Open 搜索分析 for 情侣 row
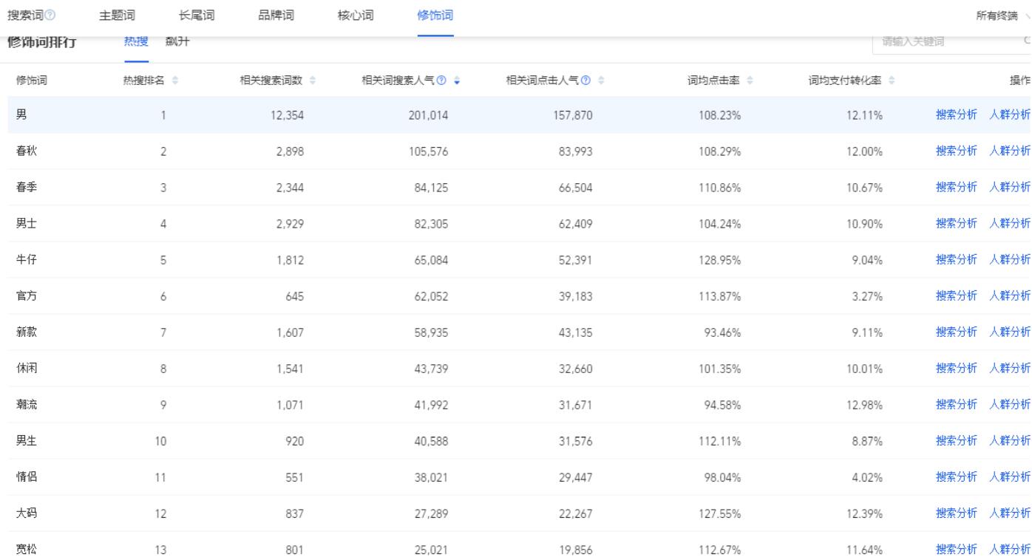 (957, 476)
